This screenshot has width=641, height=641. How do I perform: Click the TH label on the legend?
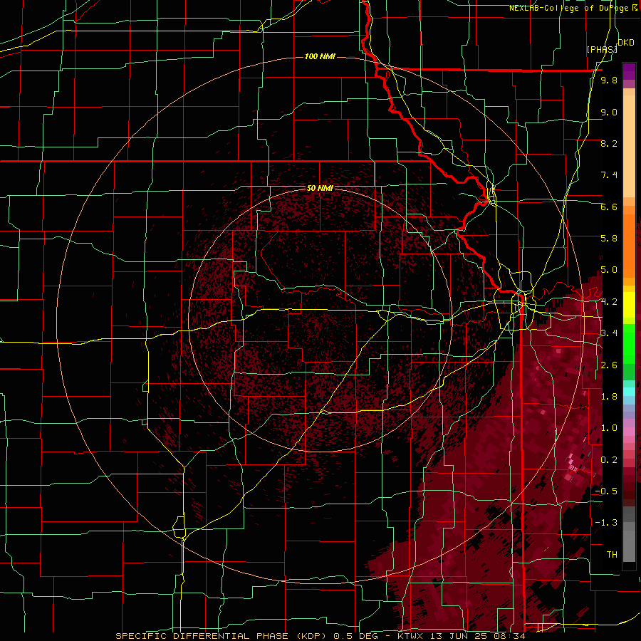click(x=612, y=554)
